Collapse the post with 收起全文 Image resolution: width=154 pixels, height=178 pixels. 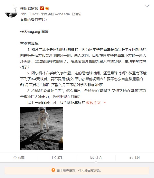coord(93,103)
